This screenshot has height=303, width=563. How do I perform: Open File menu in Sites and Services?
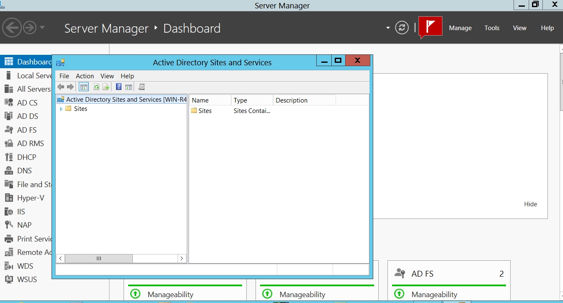click(64, 76)
